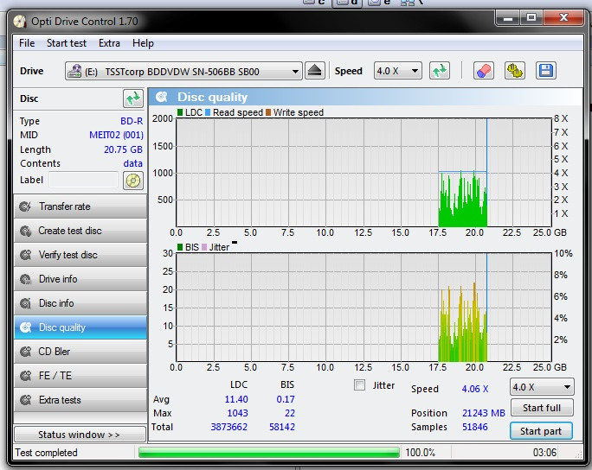Click the drive icon in the Drive selector
Viewport: 592px width, 470px height.
(74, 71)
